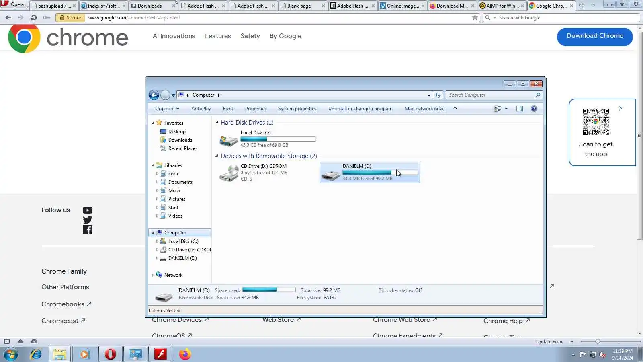Open the Organize dropdown menu
Viewport: 643px width, 362px height.
pos(167,109)
